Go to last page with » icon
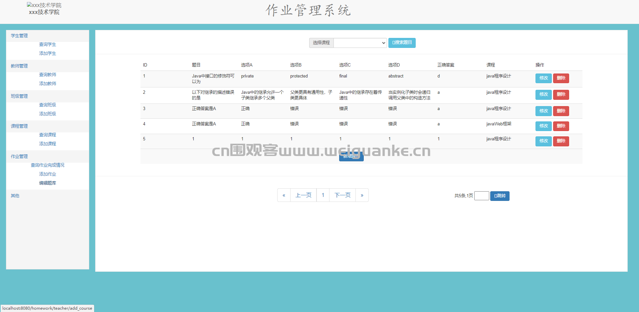639x312 pixels. pyautogui.click(x=362, y=195)
